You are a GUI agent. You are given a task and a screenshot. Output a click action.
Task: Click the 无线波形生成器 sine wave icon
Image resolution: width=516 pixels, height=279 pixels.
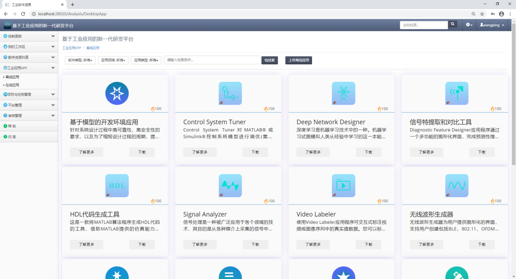coord(457,186)
